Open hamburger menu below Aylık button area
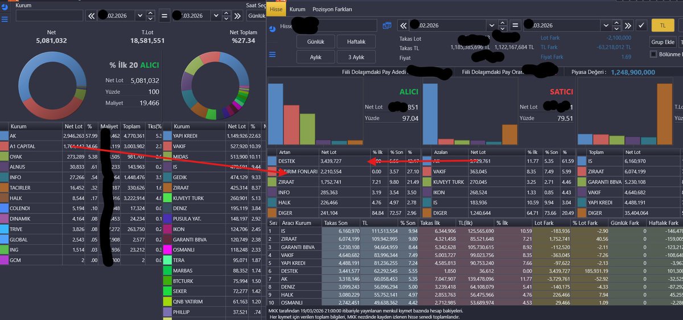The width and height of the screenshot is (683, 320). point(272,55)
